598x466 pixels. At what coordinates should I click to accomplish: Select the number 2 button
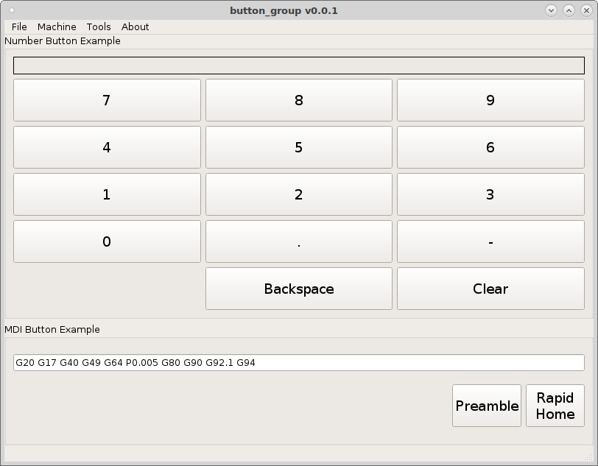tap(298, 194)
